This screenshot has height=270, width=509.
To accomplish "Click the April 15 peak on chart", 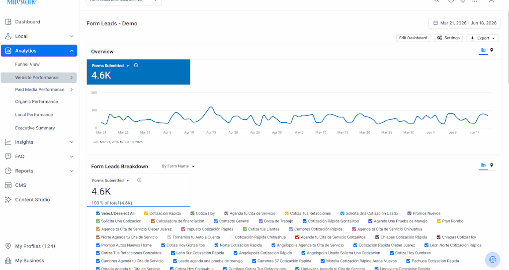I will (x=211, y=107).
